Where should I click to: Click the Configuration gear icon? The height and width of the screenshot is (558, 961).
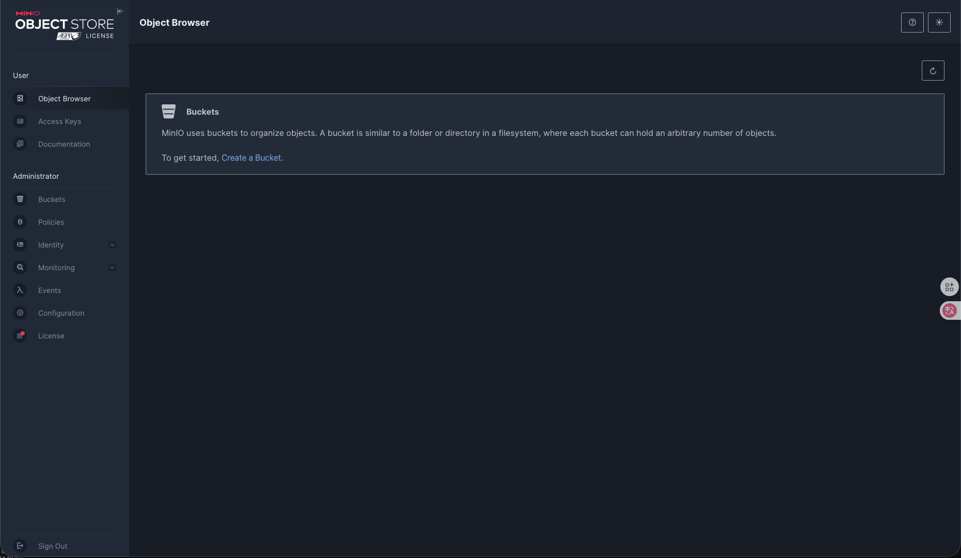click(x=20, y=313)
